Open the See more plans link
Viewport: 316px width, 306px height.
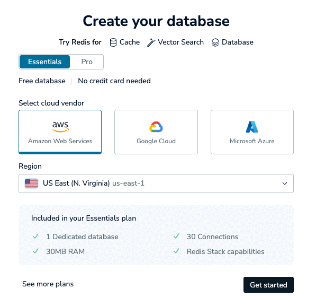point(48,284)
